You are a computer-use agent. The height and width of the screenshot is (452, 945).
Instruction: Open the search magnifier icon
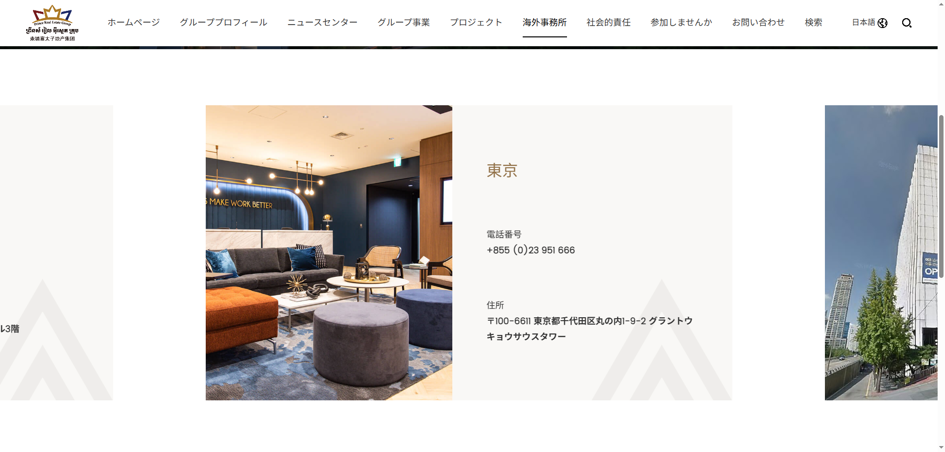[907, 23]
